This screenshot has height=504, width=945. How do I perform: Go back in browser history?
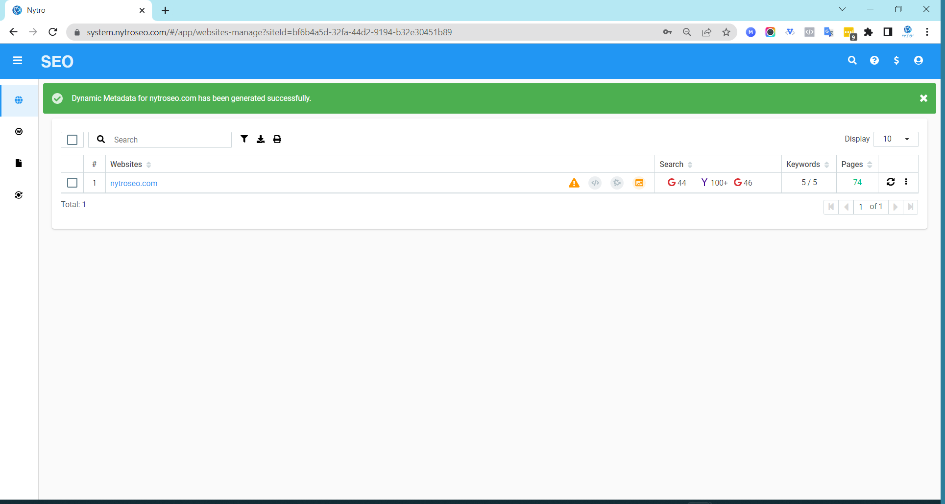coord(13,32)
